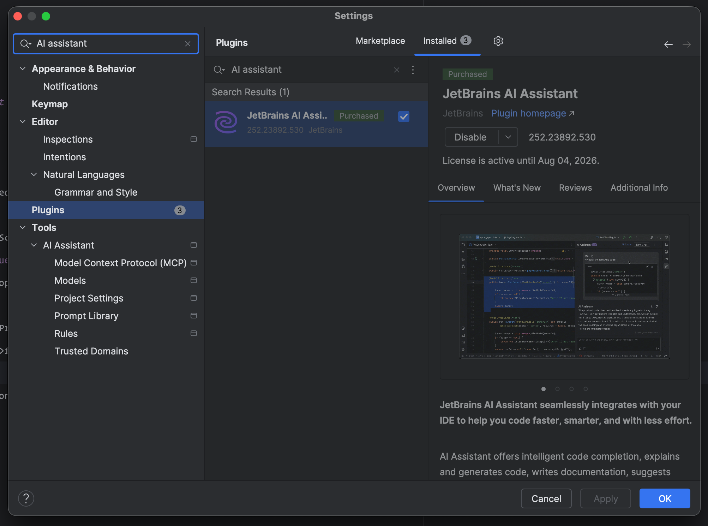Click the AI Assistant preview screenshot
This screenshot has width=708, height=526.
(564, 296)
